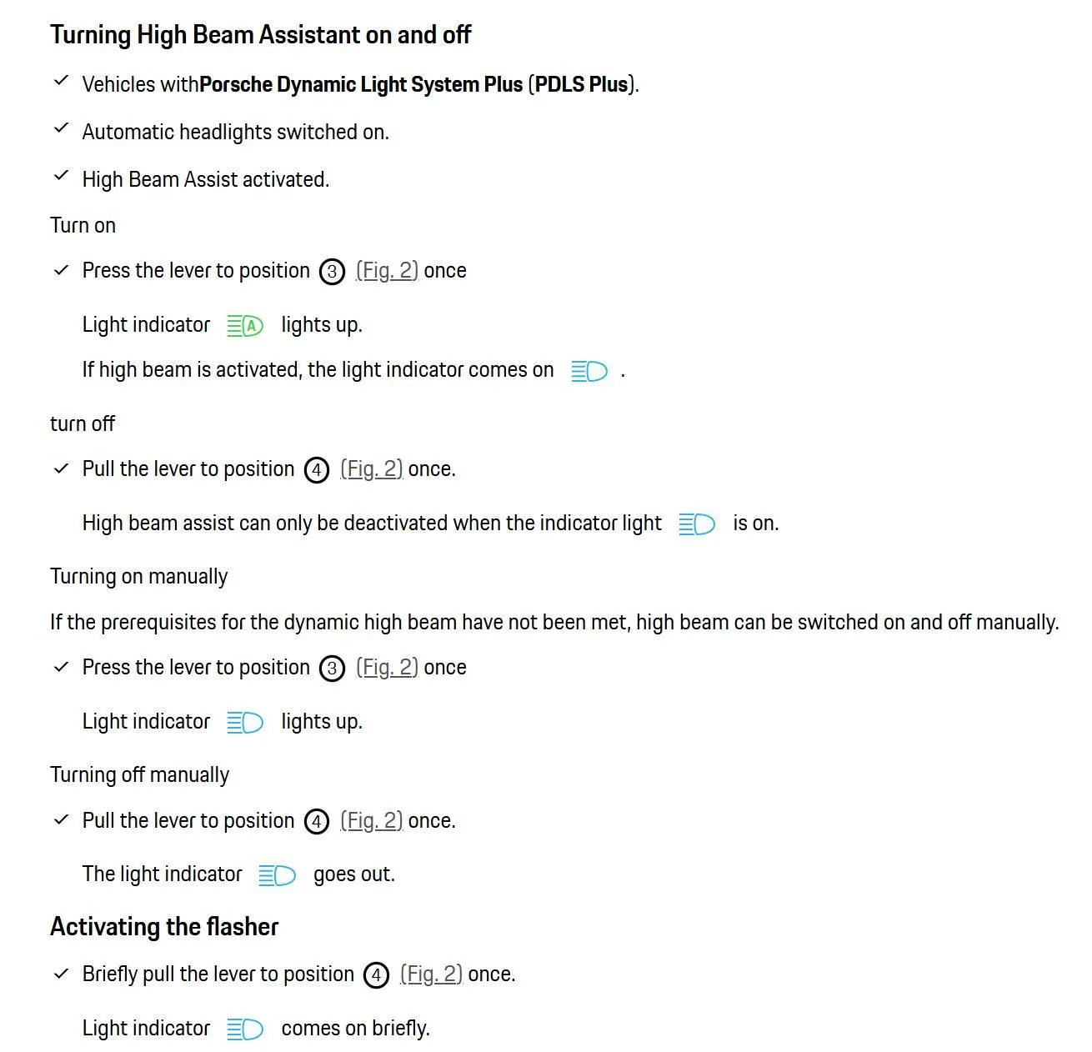Click circled 3 icon under Turn on

[332, 272]
